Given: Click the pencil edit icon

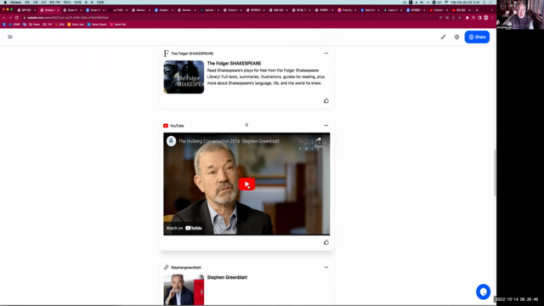Looking at the screenshot, I should click(x=443, y=37).
